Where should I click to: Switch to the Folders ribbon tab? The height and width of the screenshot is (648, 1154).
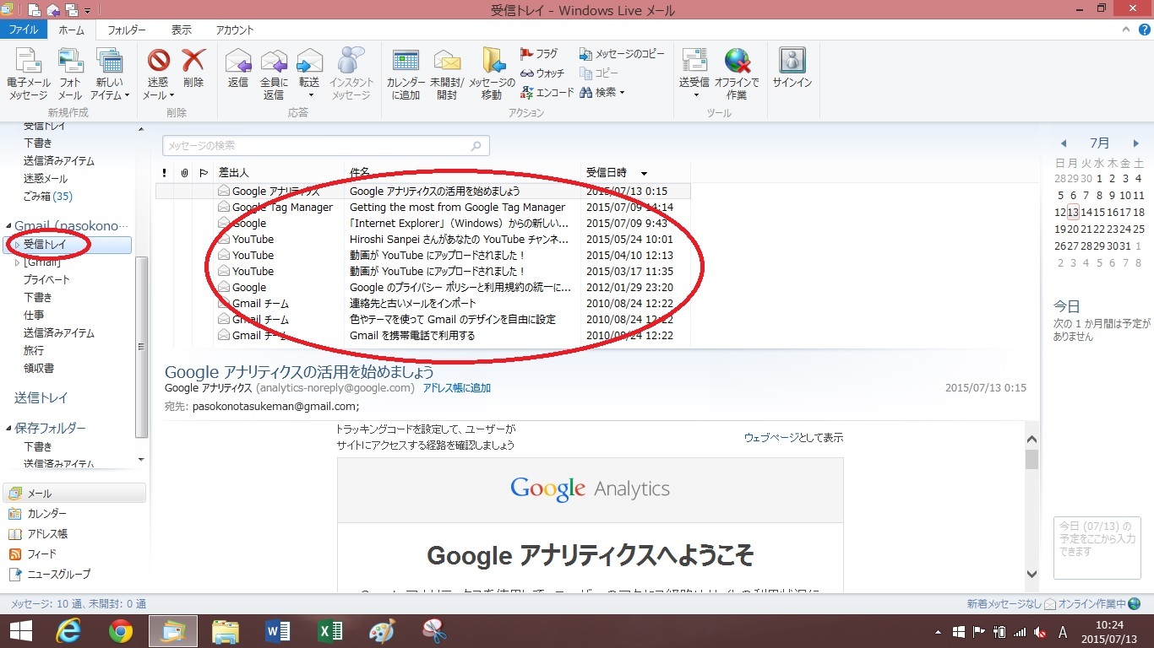127,30
